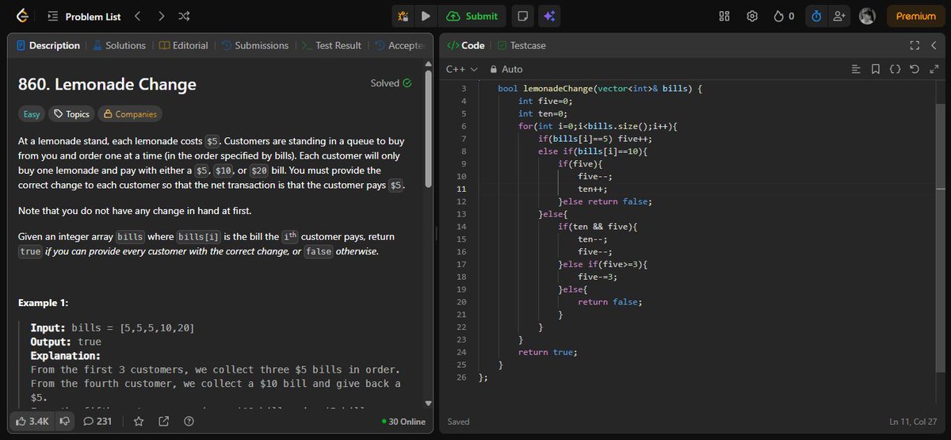Reset code with the undo arrow icon
Screen dimensions: 951x440
coord(915,69)
